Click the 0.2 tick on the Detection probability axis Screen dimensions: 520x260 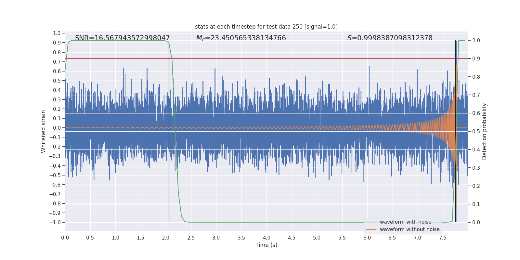click(476, 186)
